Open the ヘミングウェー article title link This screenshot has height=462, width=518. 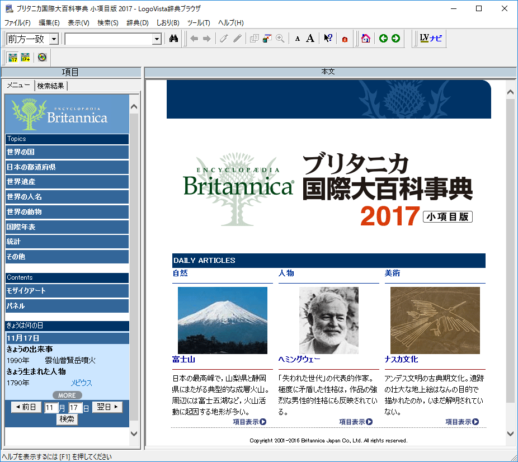click(x=299, y=359)
